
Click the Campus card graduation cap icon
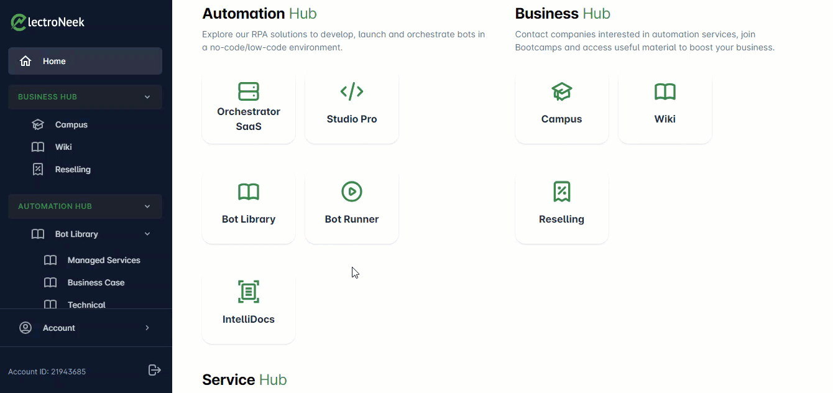coord(562,91)
